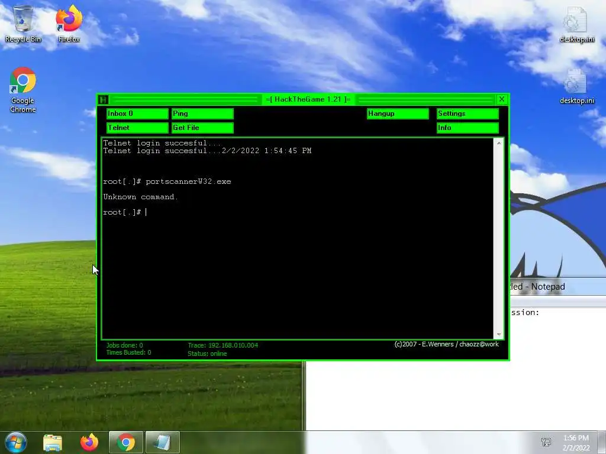This screenshot has height=454, width=606.
Task: Click the copyright credits text
Action: pos(446,344)
